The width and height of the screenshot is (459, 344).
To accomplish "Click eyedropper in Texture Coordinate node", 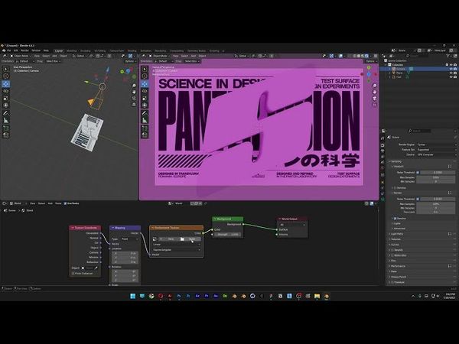I will (x=96, y=268).
